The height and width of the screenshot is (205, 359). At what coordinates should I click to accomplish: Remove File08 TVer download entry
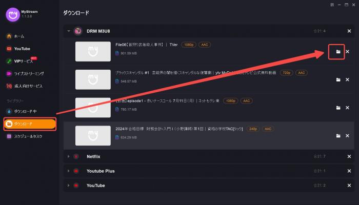(x=347, y=52)
